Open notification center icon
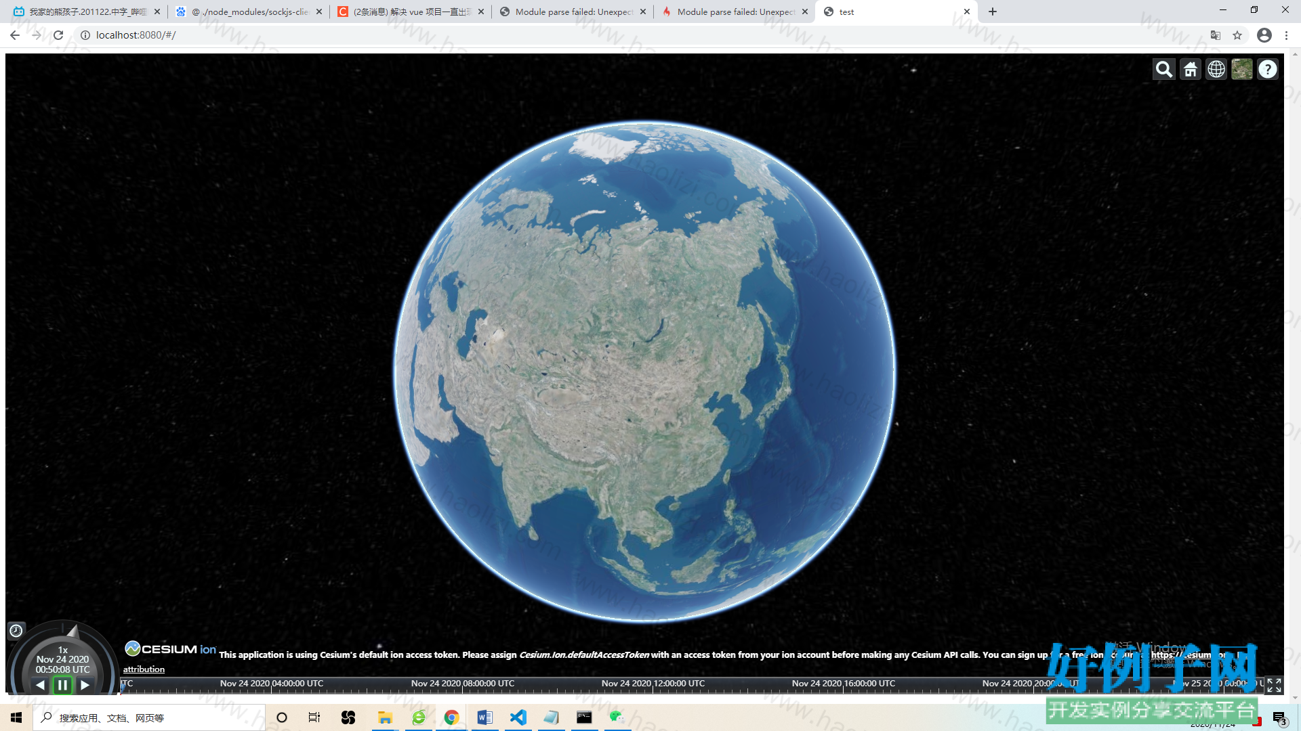The image size is (1301, 731). 1279,717
